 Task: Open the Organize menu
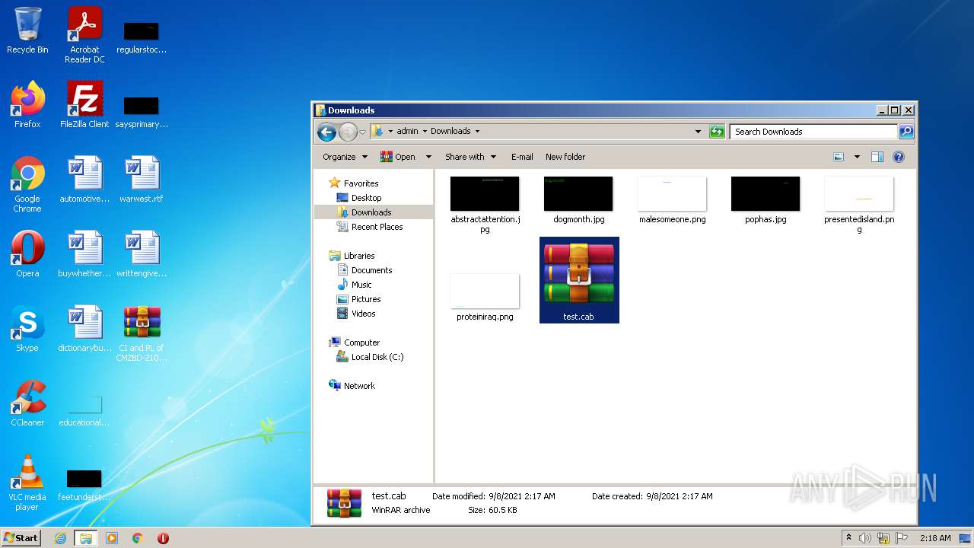pos(345,157)
